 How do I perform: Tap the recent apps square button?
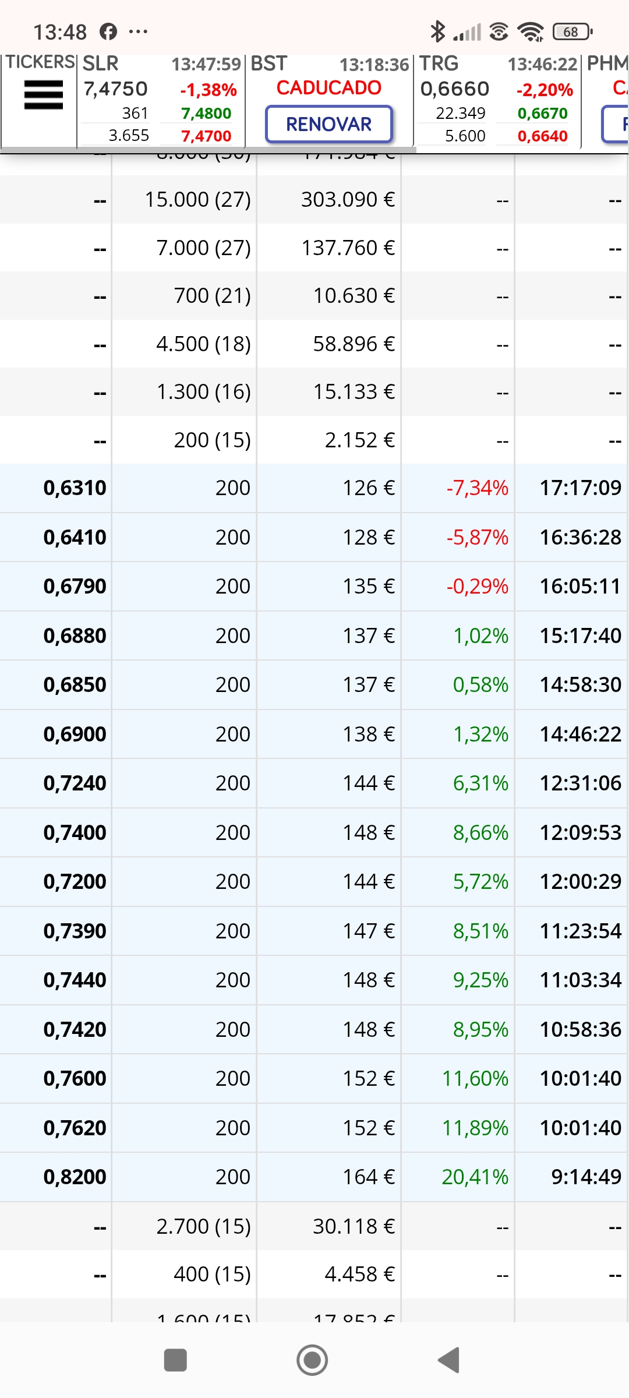pos(175,1360)
